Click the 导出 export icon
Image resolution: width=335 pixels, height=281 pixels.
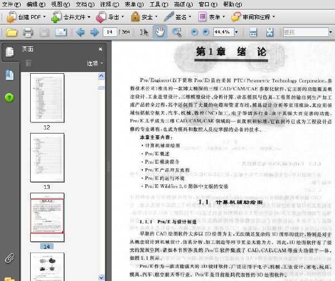point(100,17)
